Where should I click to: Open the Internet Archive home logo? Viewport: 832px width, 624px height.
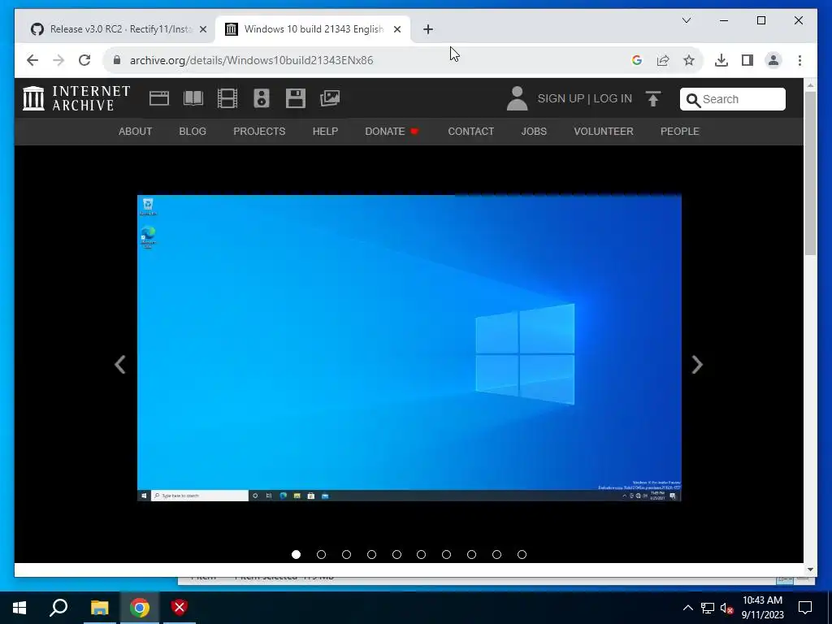coord(76,98)
